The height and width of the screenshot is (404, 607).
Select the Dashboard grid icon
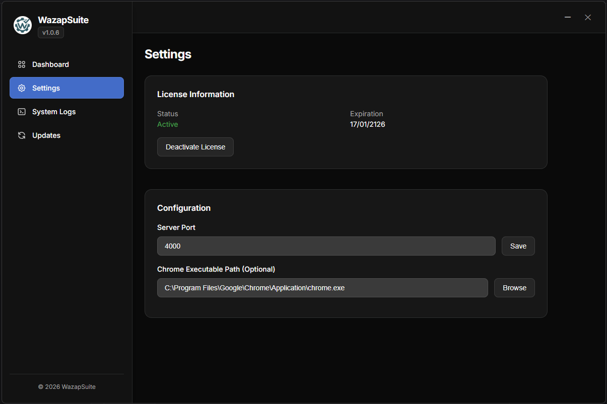[21, 64]
